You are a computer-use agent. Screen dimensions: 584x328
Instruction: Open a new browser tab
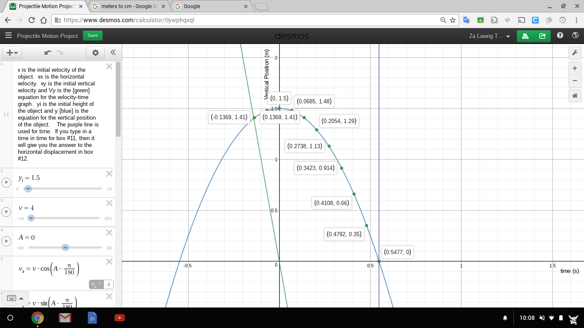click(261, 6)
